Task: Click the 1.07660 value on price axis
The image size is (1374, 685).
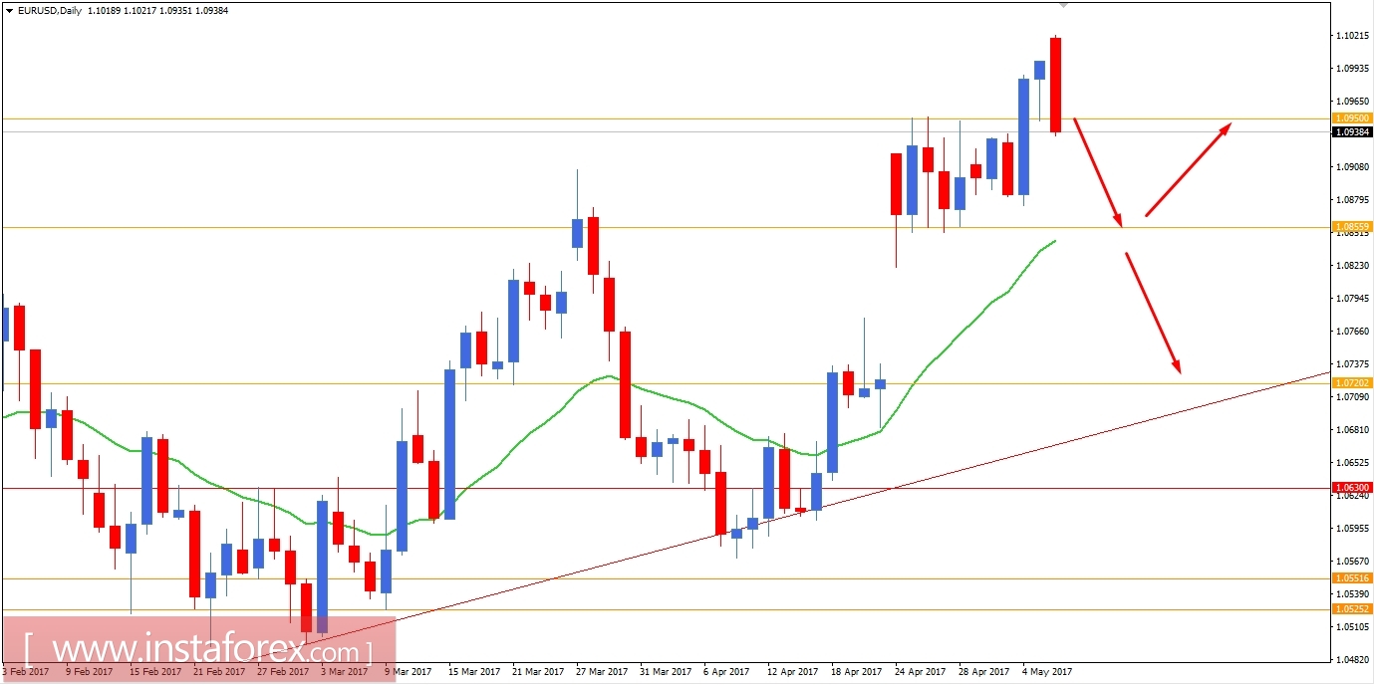Action: pyautogui.click(x=1352, y=332)
